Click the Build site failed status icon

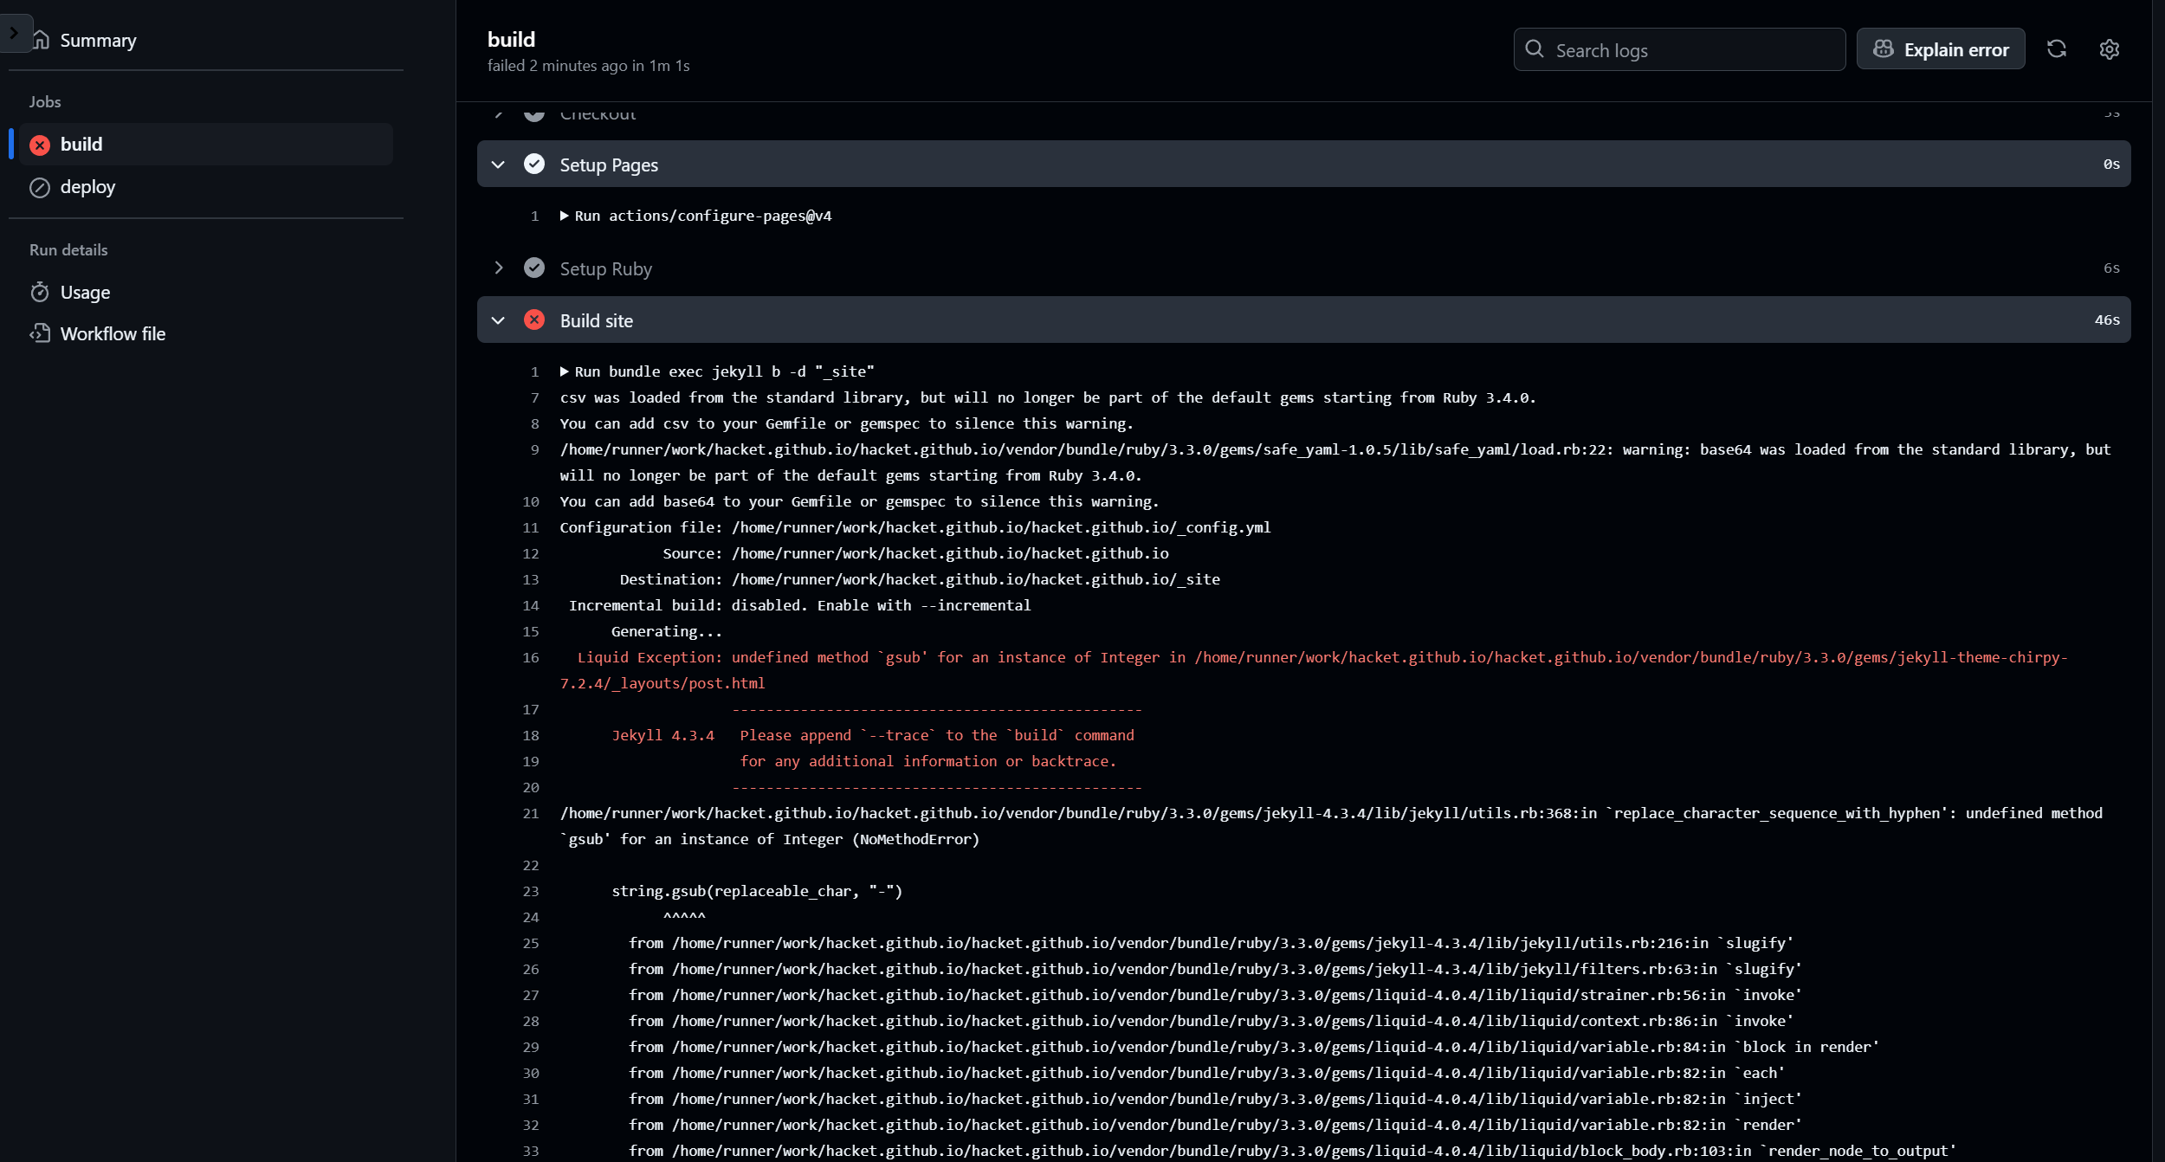tap(534, 320)
